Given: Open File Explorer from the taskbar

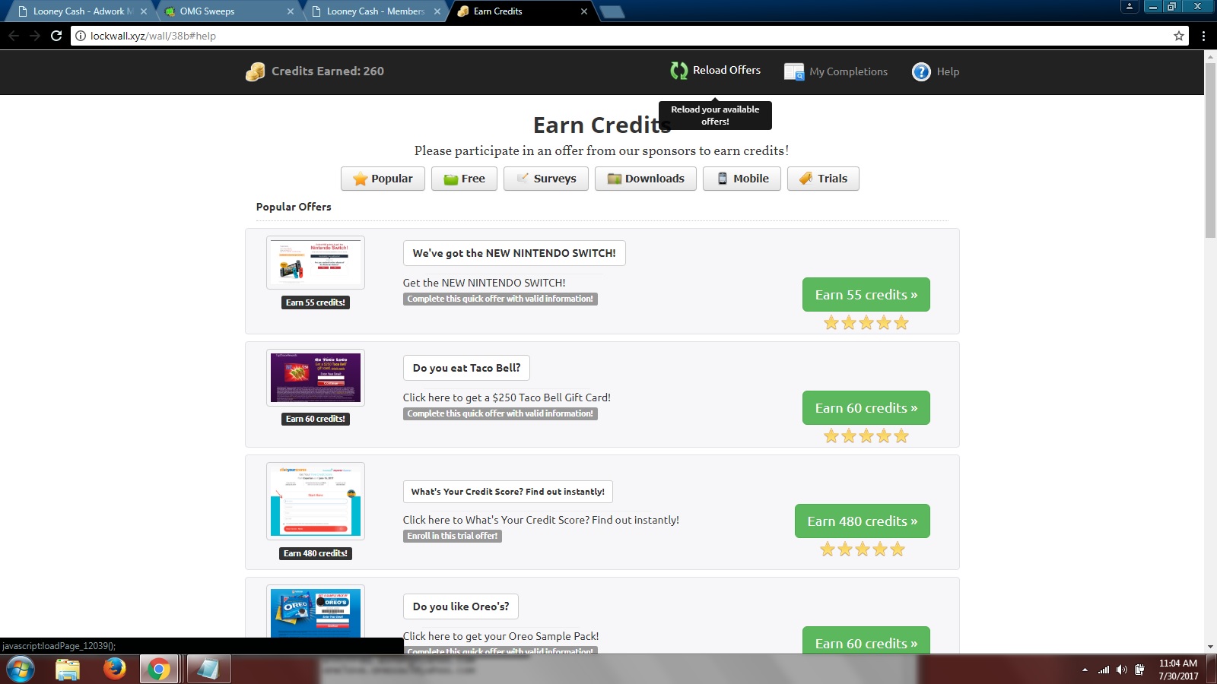Looking at the screenshot, I should (68, 670).
